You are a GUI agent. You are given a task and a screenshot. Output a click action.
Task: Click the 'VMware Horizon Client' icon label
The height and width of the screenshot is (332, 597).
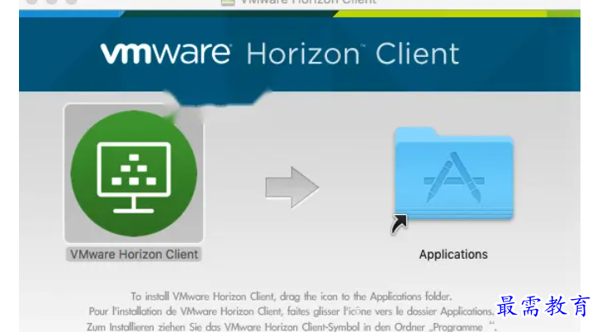click(134, 254)
